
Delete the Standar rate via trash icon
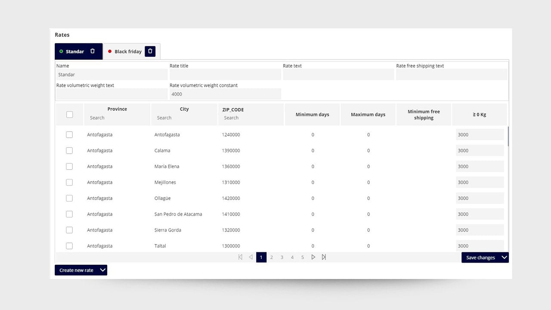93,51
